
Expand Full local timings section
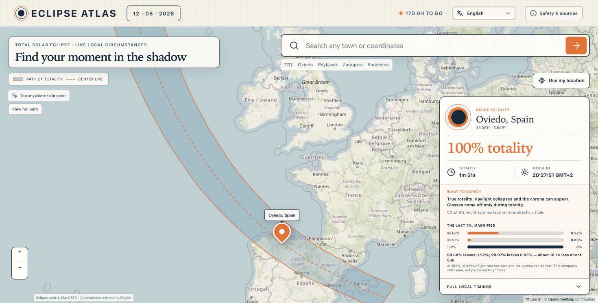click(x=515, y=286)
